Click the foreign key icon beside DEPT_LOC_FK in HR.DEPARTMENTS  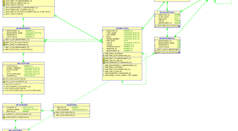[x=4, y=43]
